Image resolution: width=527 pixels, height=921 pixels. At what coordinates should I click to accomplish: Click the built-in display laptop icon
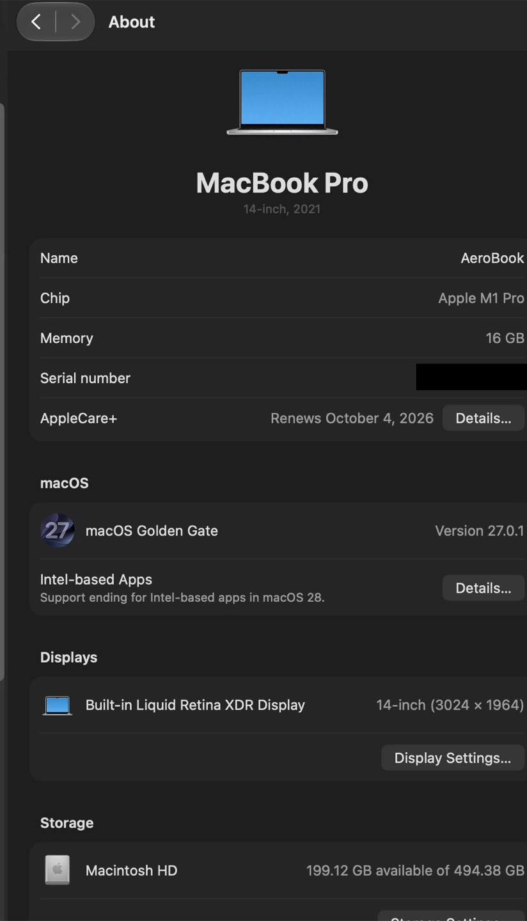58,705
